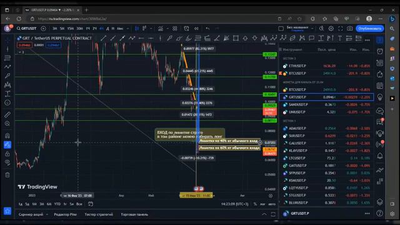
Task: Open the indicators menu
Action: [x=161, y=28]
